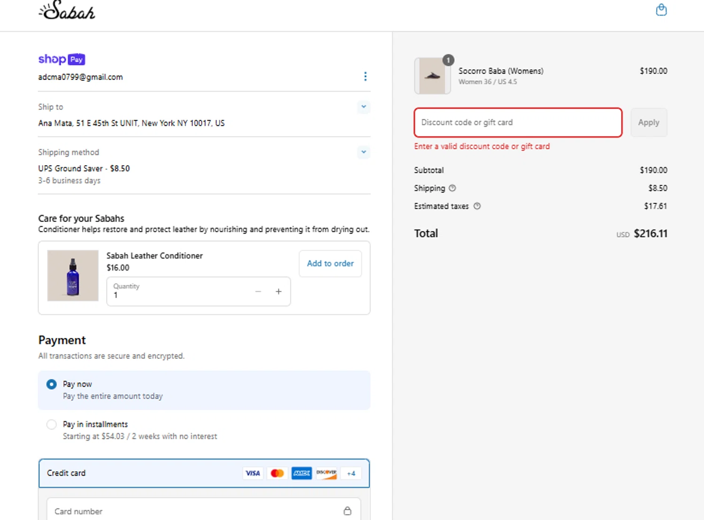
Task: Open the Socorro Baba product thumbnail
Action: tap(432, 76)
